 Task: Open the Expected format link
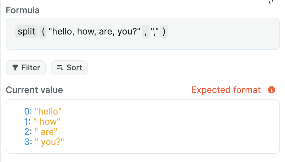pyautogui.click(x=226, y=90)
